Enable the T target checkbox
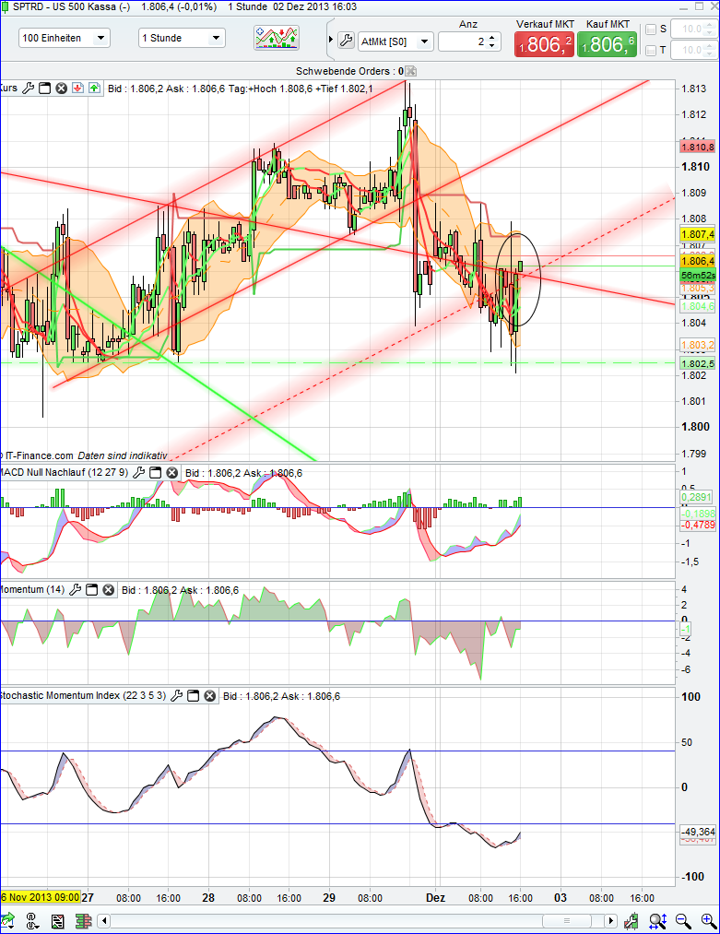 coord(651,51)
